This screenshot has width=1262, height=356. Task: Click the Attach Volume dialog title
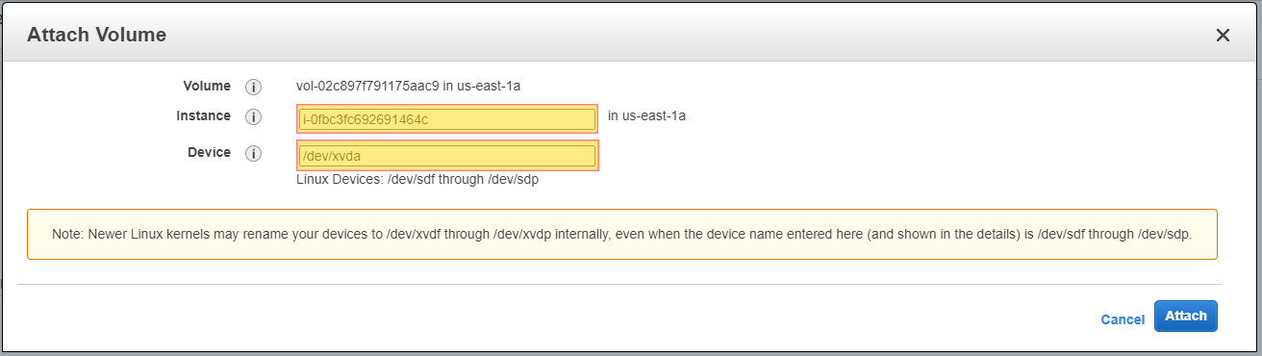(96, 35)
